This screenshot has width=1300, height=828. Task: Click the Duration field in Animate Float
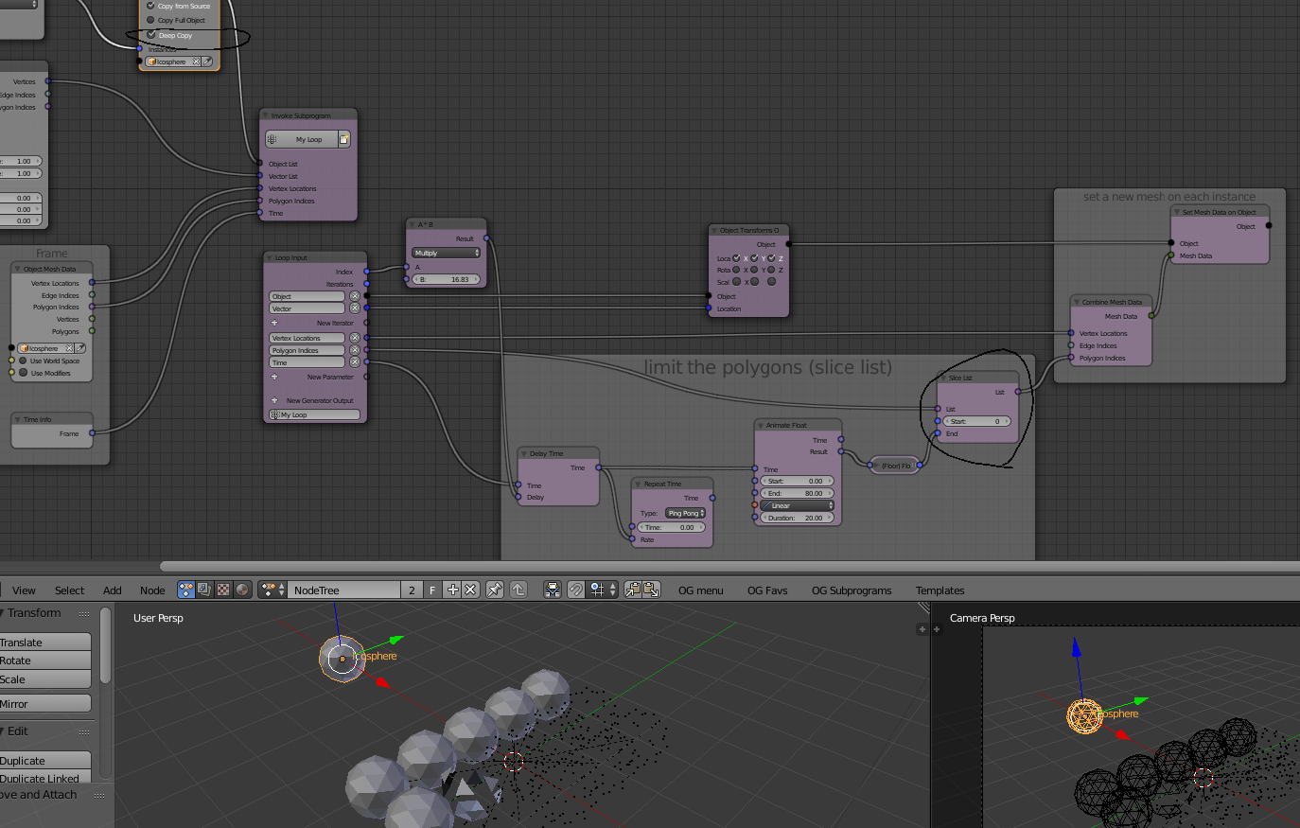click(797, 518)
